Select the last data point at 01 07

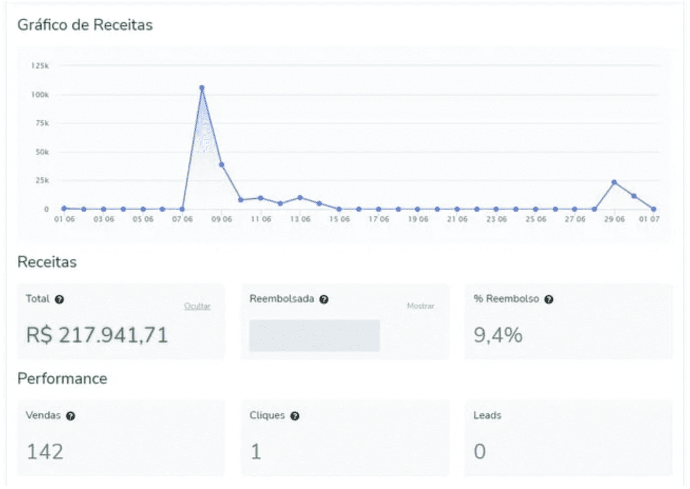(x=654, y=209)
